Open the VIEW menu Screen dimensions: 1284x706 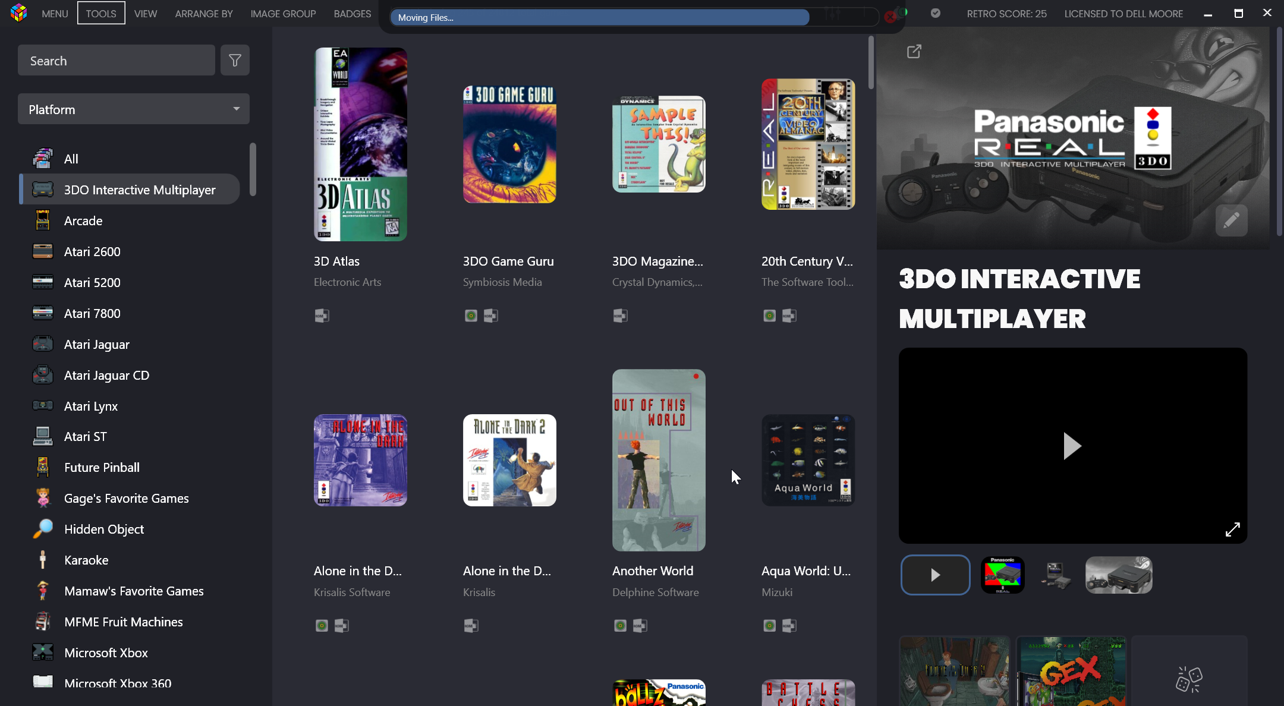click(x=146, y=13)
